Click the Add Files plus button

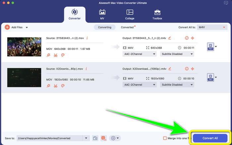(7, 27)
